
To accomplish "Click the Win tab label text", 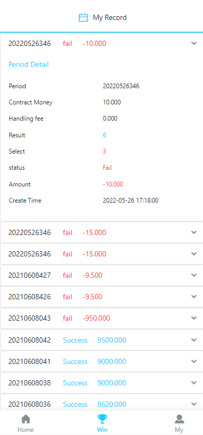I will [102, 430].
